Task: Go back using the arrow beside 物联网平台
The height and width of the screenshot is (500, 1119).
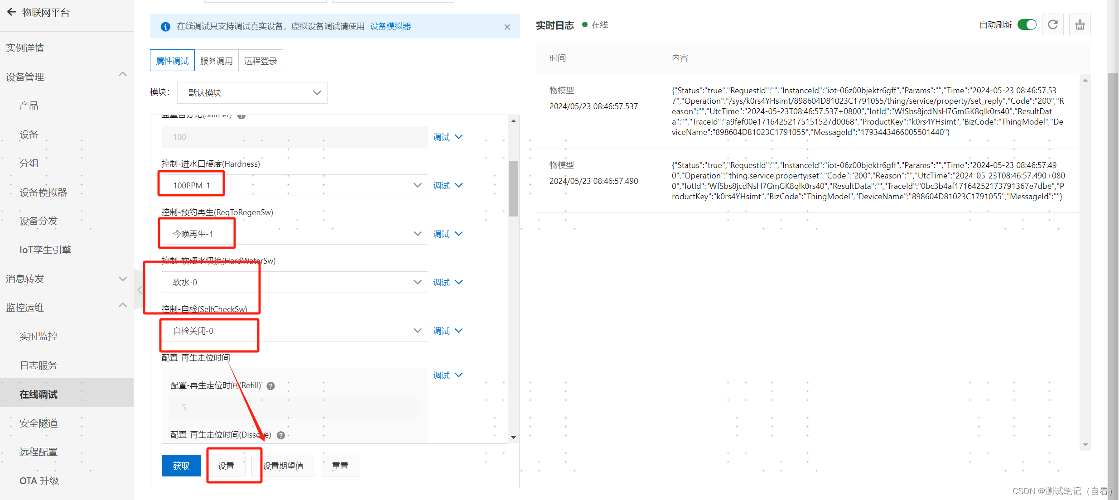Action: [x=11, y=12]
